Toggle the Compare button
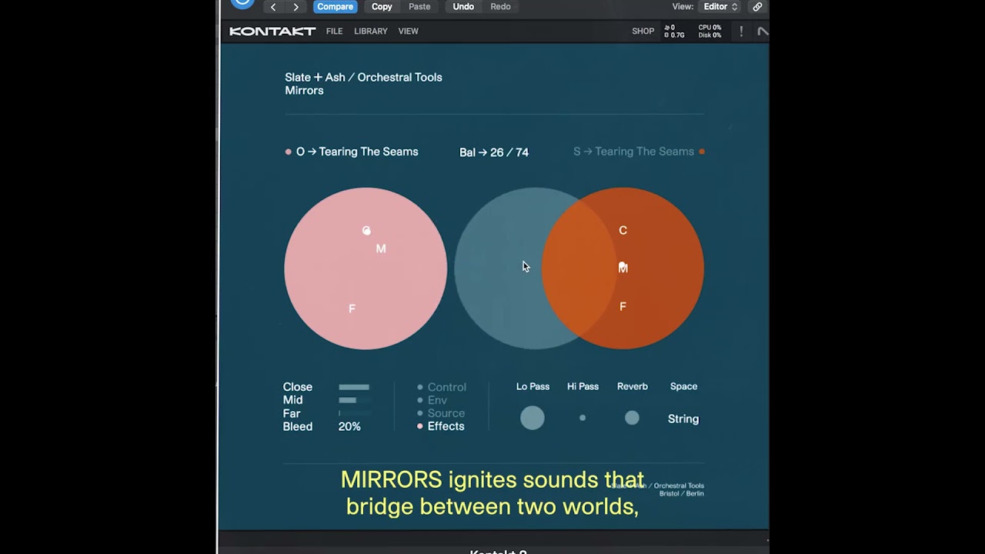Screen dimensions: 985x554 click(x=336, y=7)
